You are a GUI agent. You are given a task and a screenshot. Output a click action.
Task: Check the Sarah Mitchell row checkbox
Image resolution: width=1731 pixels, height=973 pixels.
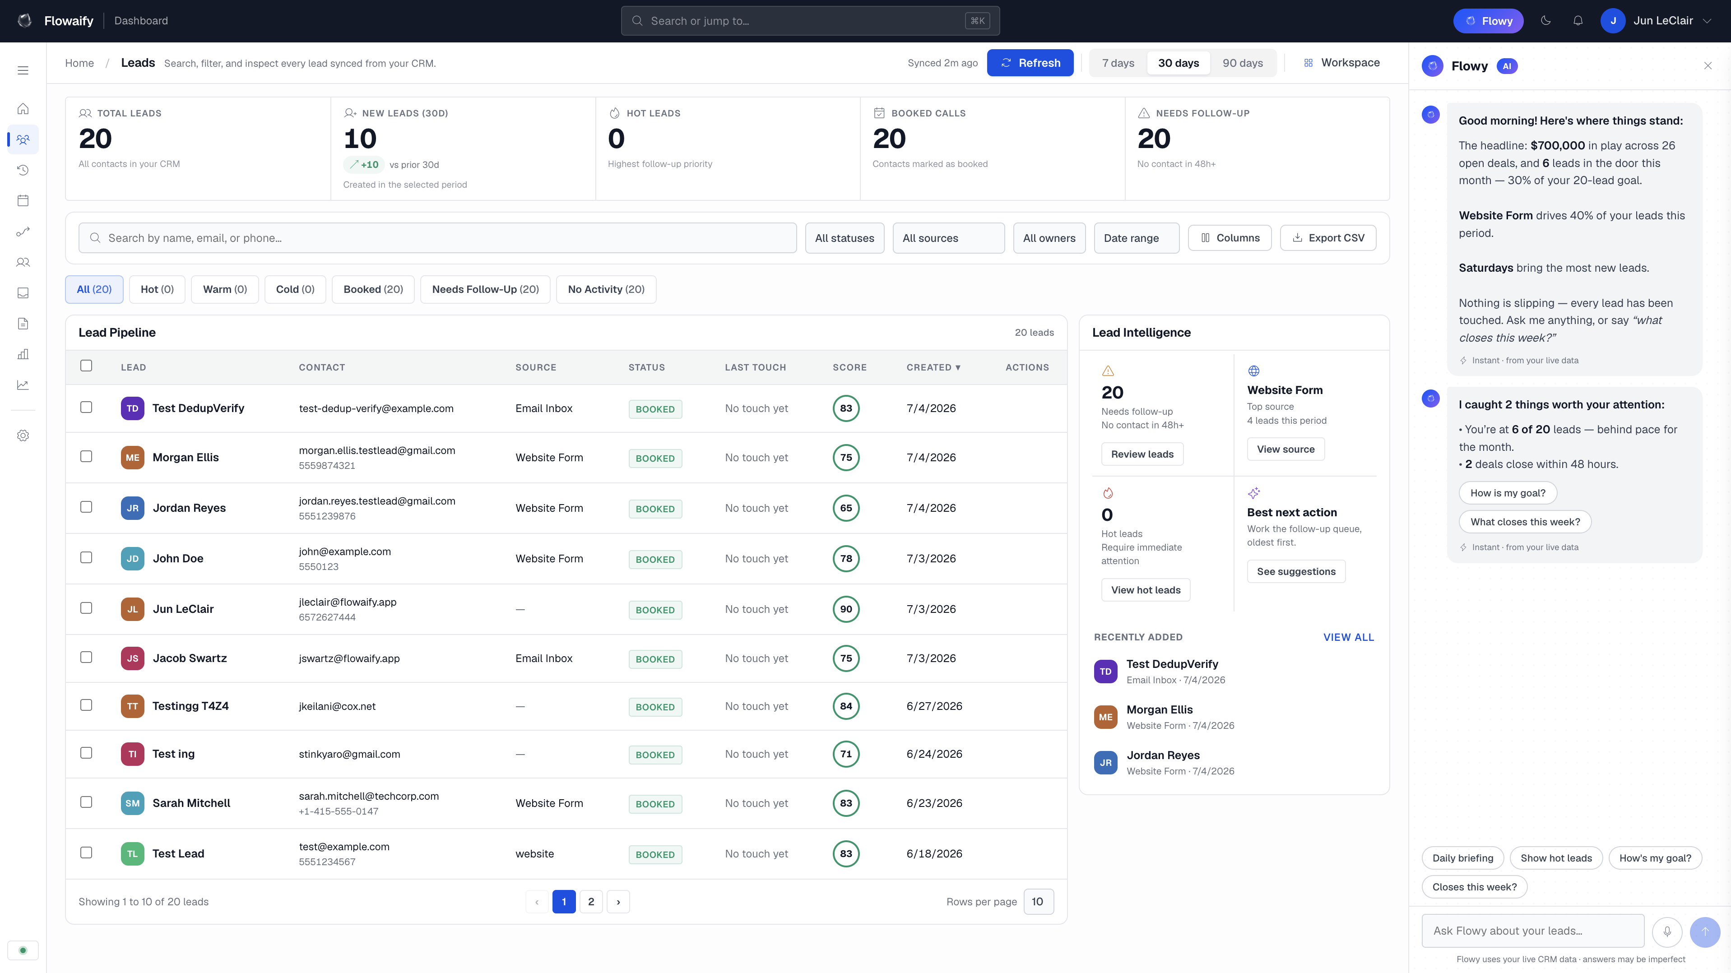86,802
